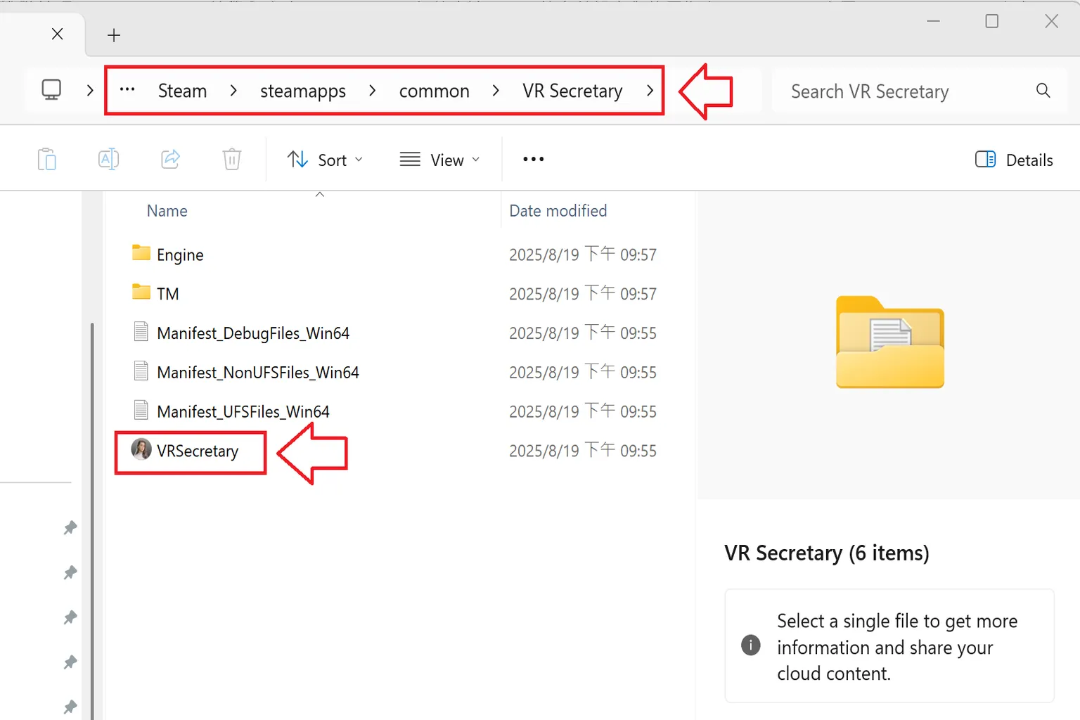Close the File Explorer window

pyautogui.click(x=1052, y=21)
